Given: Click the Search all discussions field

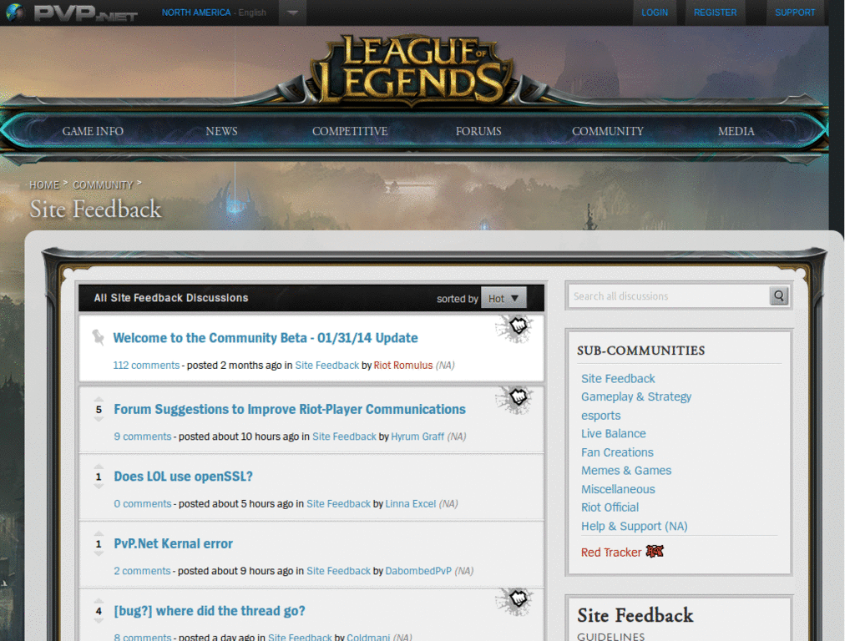Looking at the screenshot, I should coord(669,296).
